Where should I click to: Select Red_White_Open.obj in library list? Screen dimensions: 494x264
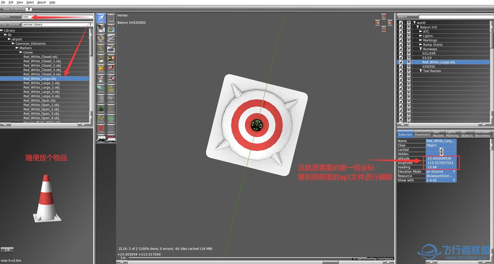click(39, 100)
